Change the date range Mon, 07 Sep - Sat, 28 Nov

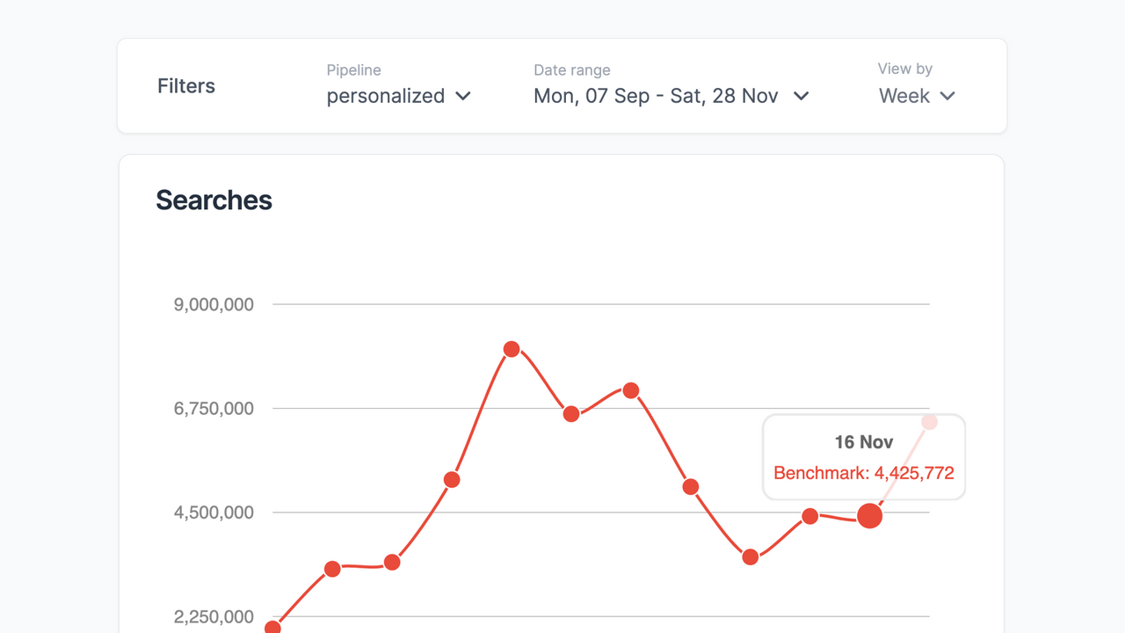pos(655,96)
